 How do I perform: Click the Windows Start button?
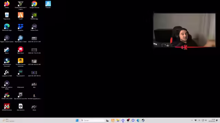[x=77, y=120]
